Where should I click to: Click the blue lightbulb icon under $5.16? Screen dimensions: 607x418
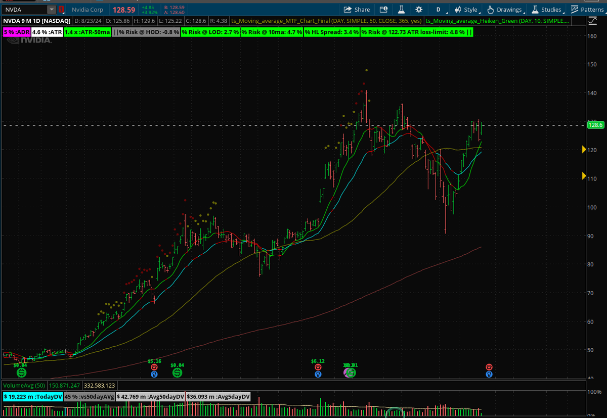click(154, 375)
